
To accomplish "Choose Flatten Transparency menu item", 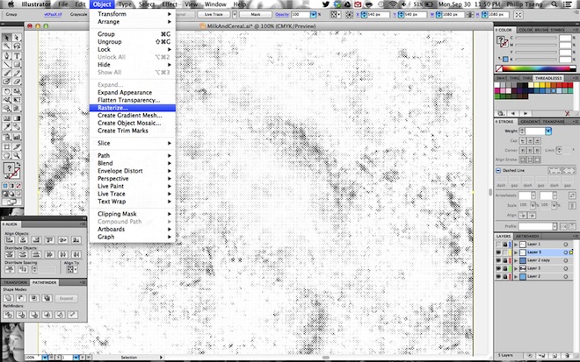I will click(128, 100).
